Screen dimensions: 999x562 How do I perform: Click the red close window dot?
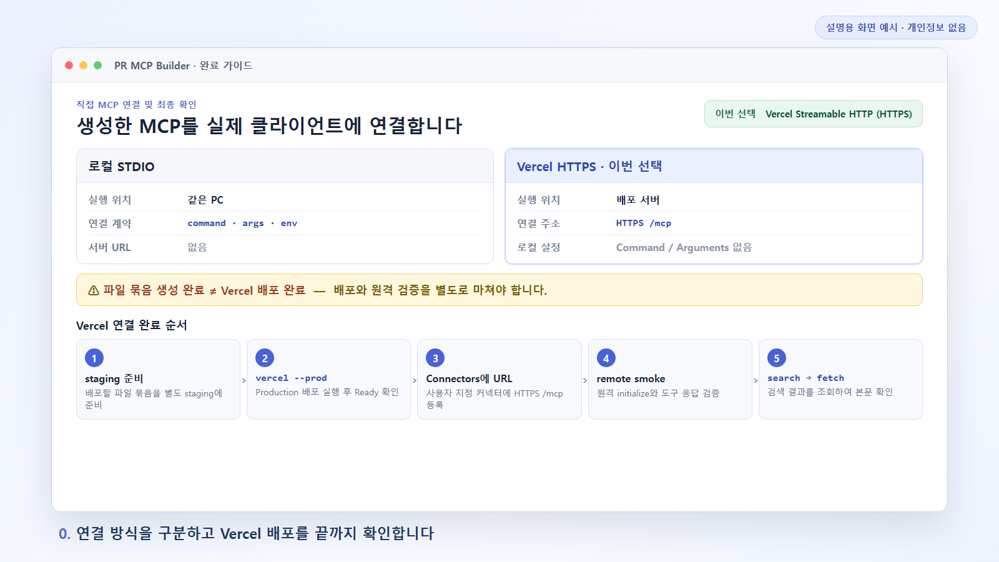pos(69,66)
